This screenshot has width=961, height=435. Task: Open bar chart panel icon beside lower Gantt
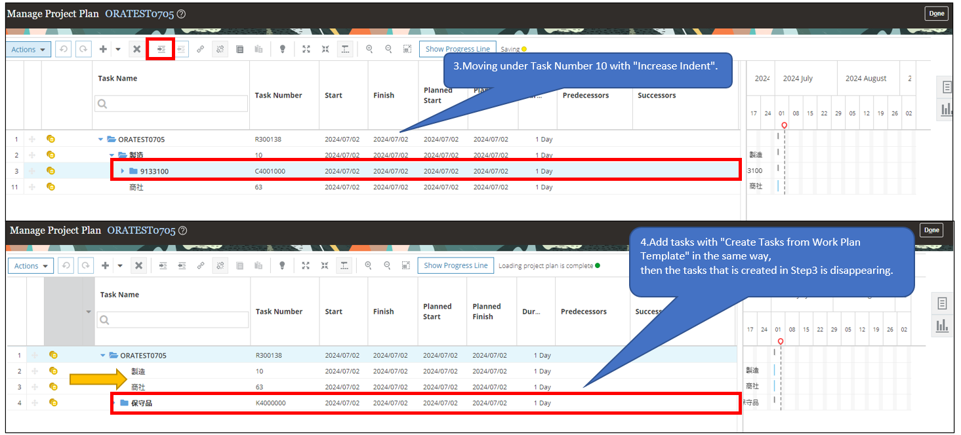click(942, 325)
